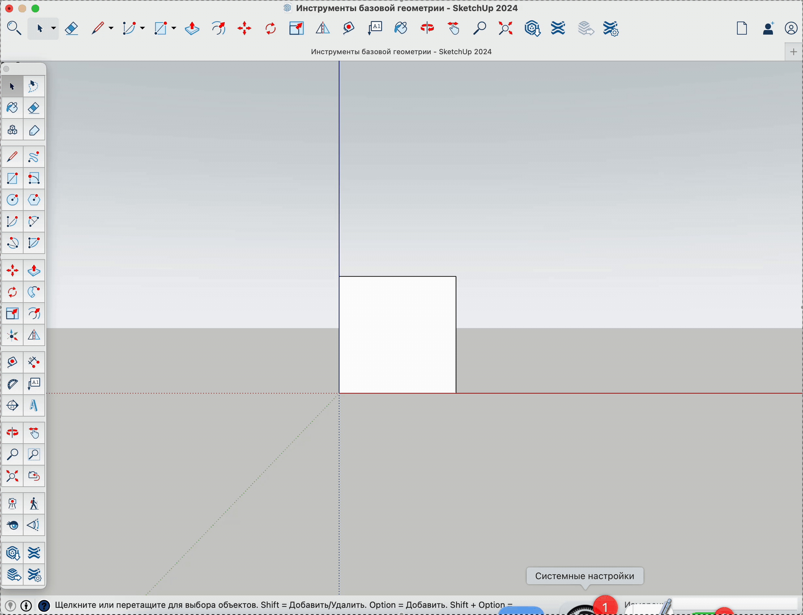Toggle the Instructor help icon in status bar
The image size is (803, 615).
pos(44,606)
